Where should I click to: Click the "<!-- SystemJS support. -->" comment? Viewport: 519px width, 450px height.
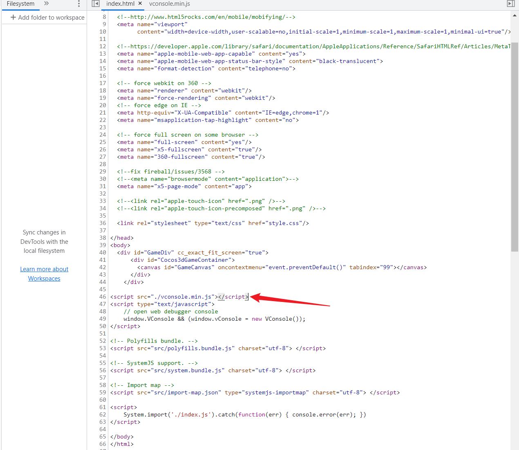[154, 363]
